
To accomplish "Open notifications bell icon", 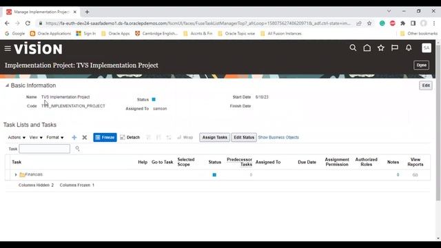I will tap(409, 48).
